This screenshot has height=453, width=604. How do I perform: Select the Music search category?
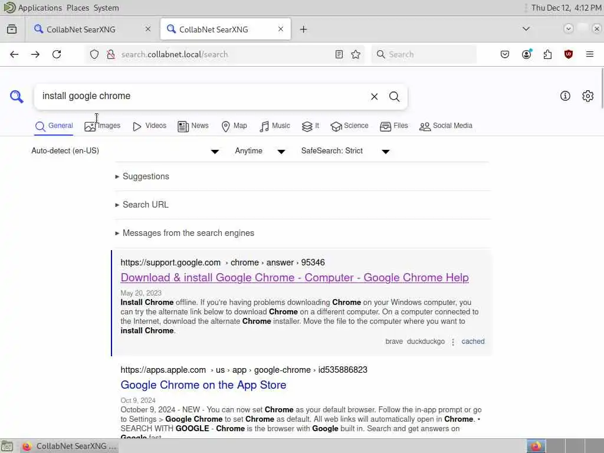[x=275, y=126]
